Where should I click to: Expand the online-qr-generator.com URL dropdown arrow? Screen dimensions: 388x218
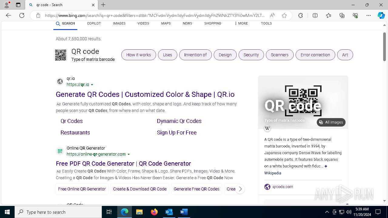129,154
